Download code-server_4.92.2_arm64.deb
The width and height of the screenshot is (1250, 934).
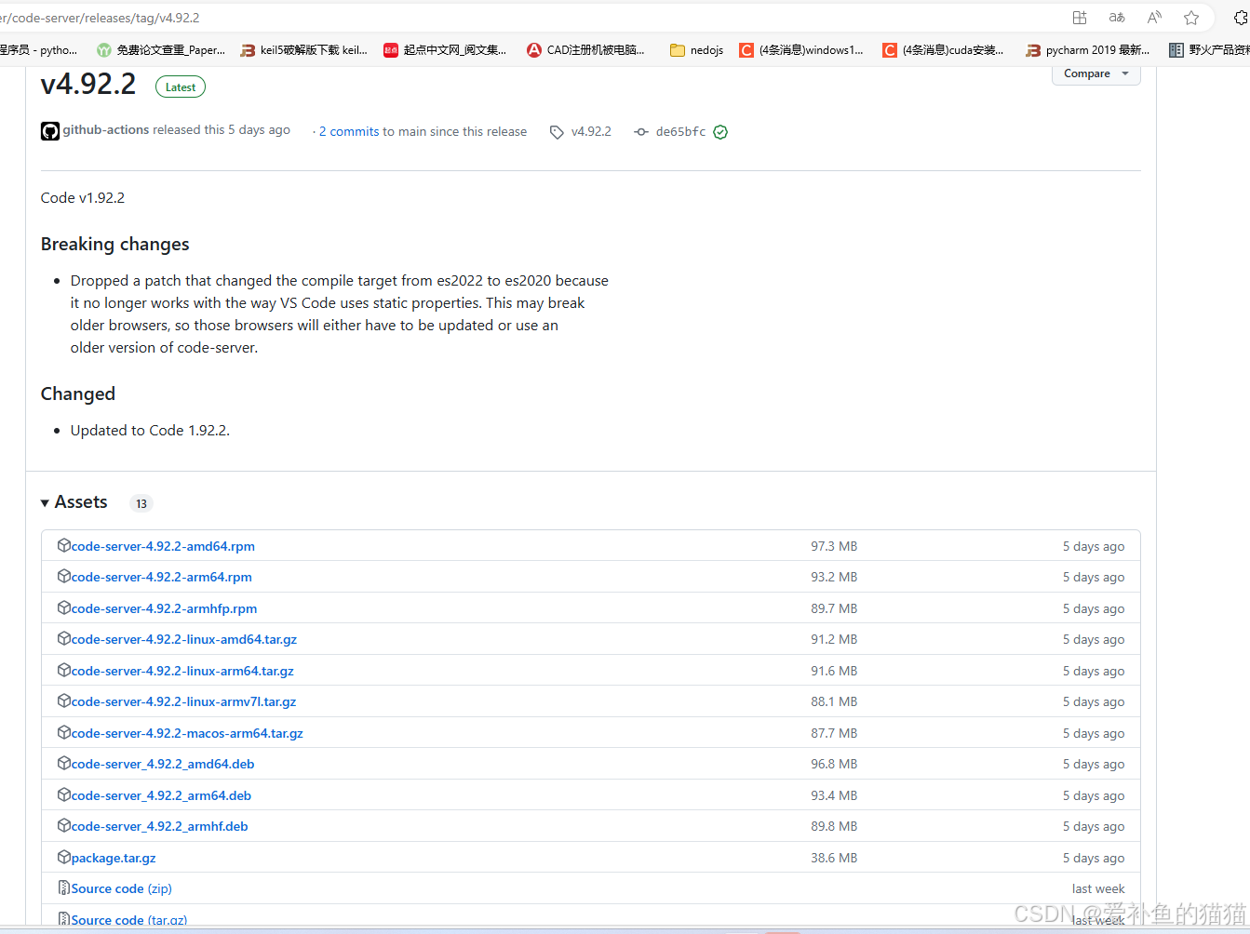[x=161, y=795]
